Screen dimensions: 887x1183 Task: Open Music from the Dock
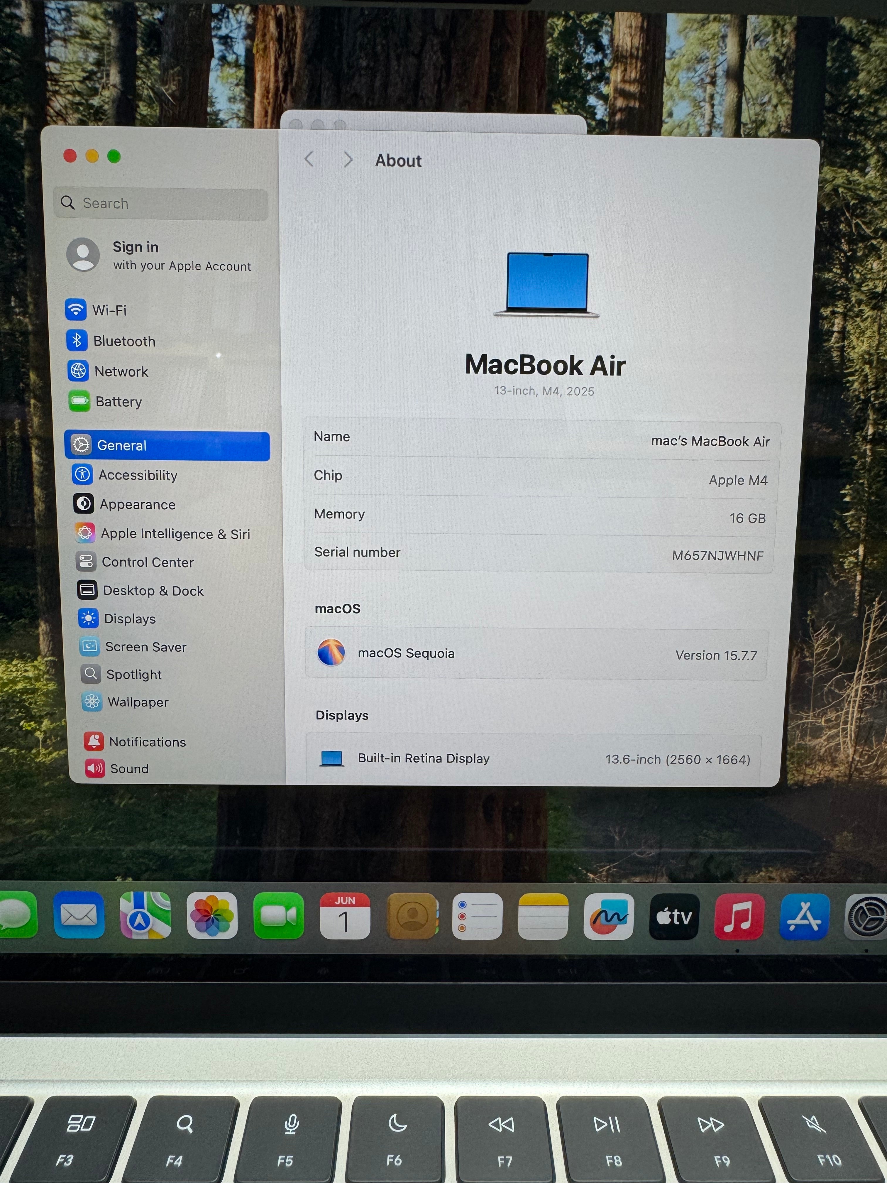click(x=739, y=916)
